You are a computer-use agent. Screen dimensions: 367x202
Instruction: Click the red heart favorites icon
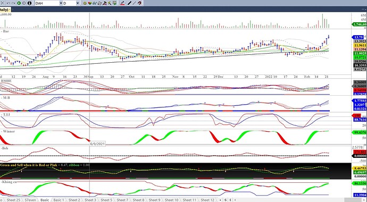click(90, 3)
